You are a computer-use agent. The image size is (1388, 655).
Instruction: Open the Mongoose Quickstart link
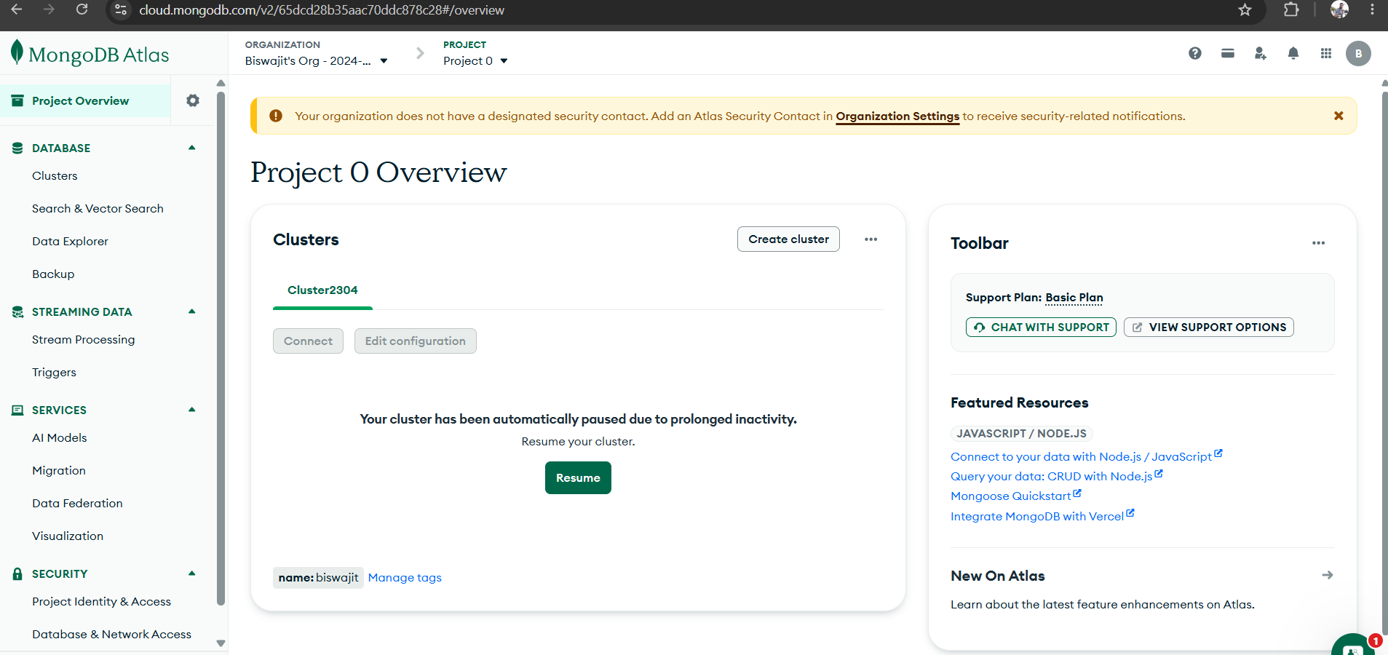click(x=1015, y=496)
